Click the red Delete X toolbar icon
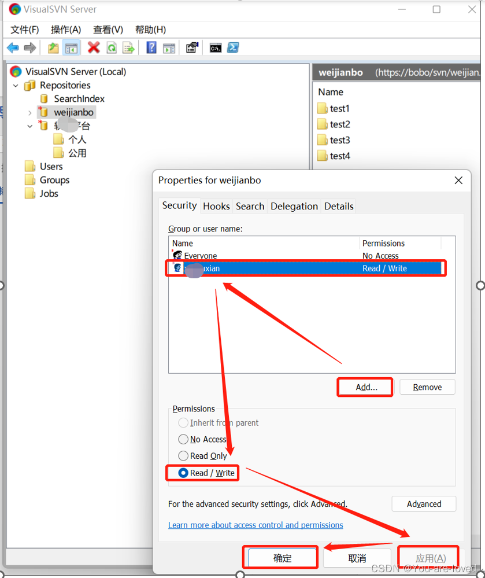 point(94,47)
